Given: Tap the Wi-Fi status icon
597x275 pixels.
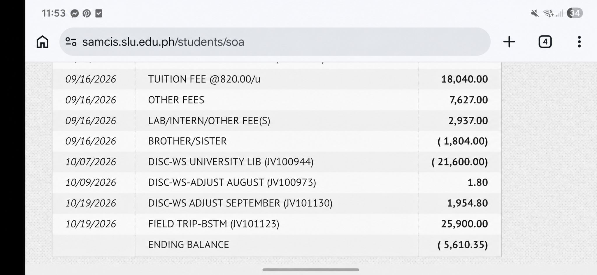Looking at the screenshot, I should click(x=548, y=13).
